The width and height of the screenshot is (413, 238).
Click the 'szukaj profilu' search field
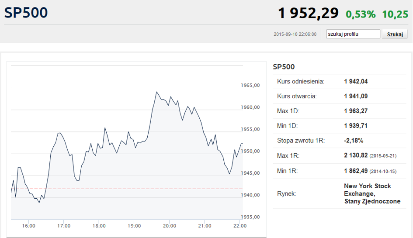353,34
